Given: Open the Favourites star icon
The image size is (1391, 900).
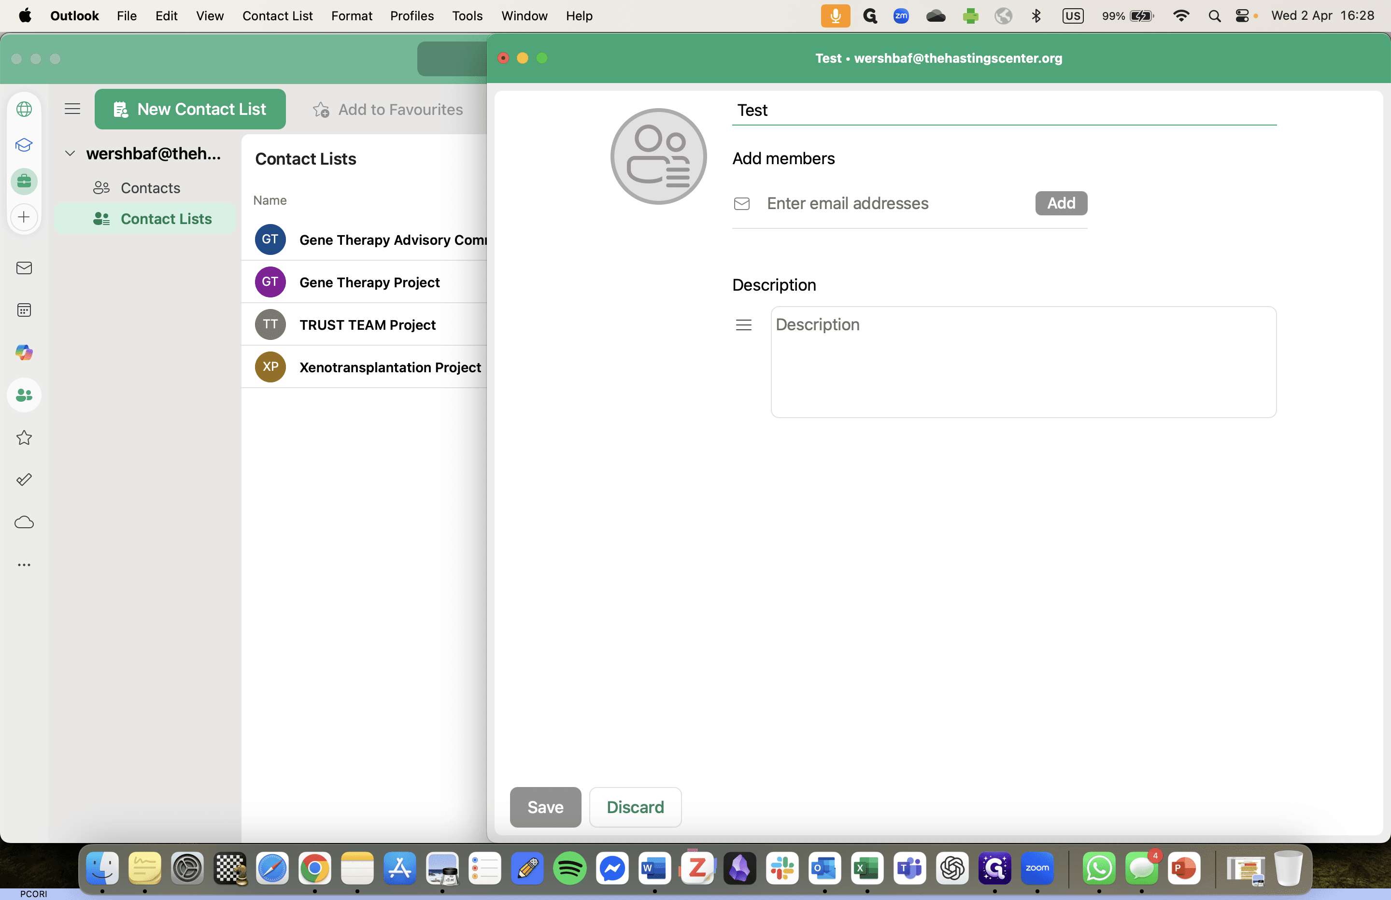Looking at the screenshot, I should 24,438.
